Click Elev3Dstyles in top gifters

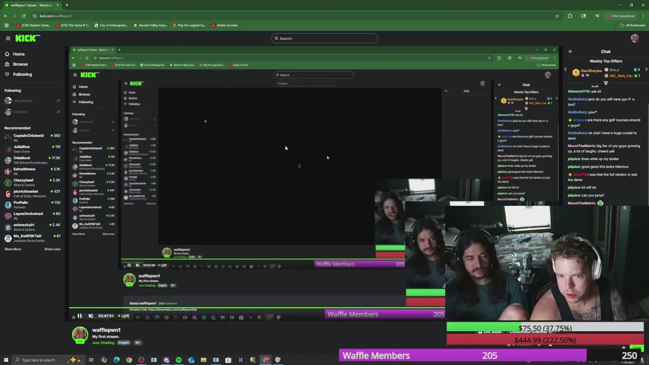pos(591,71)
